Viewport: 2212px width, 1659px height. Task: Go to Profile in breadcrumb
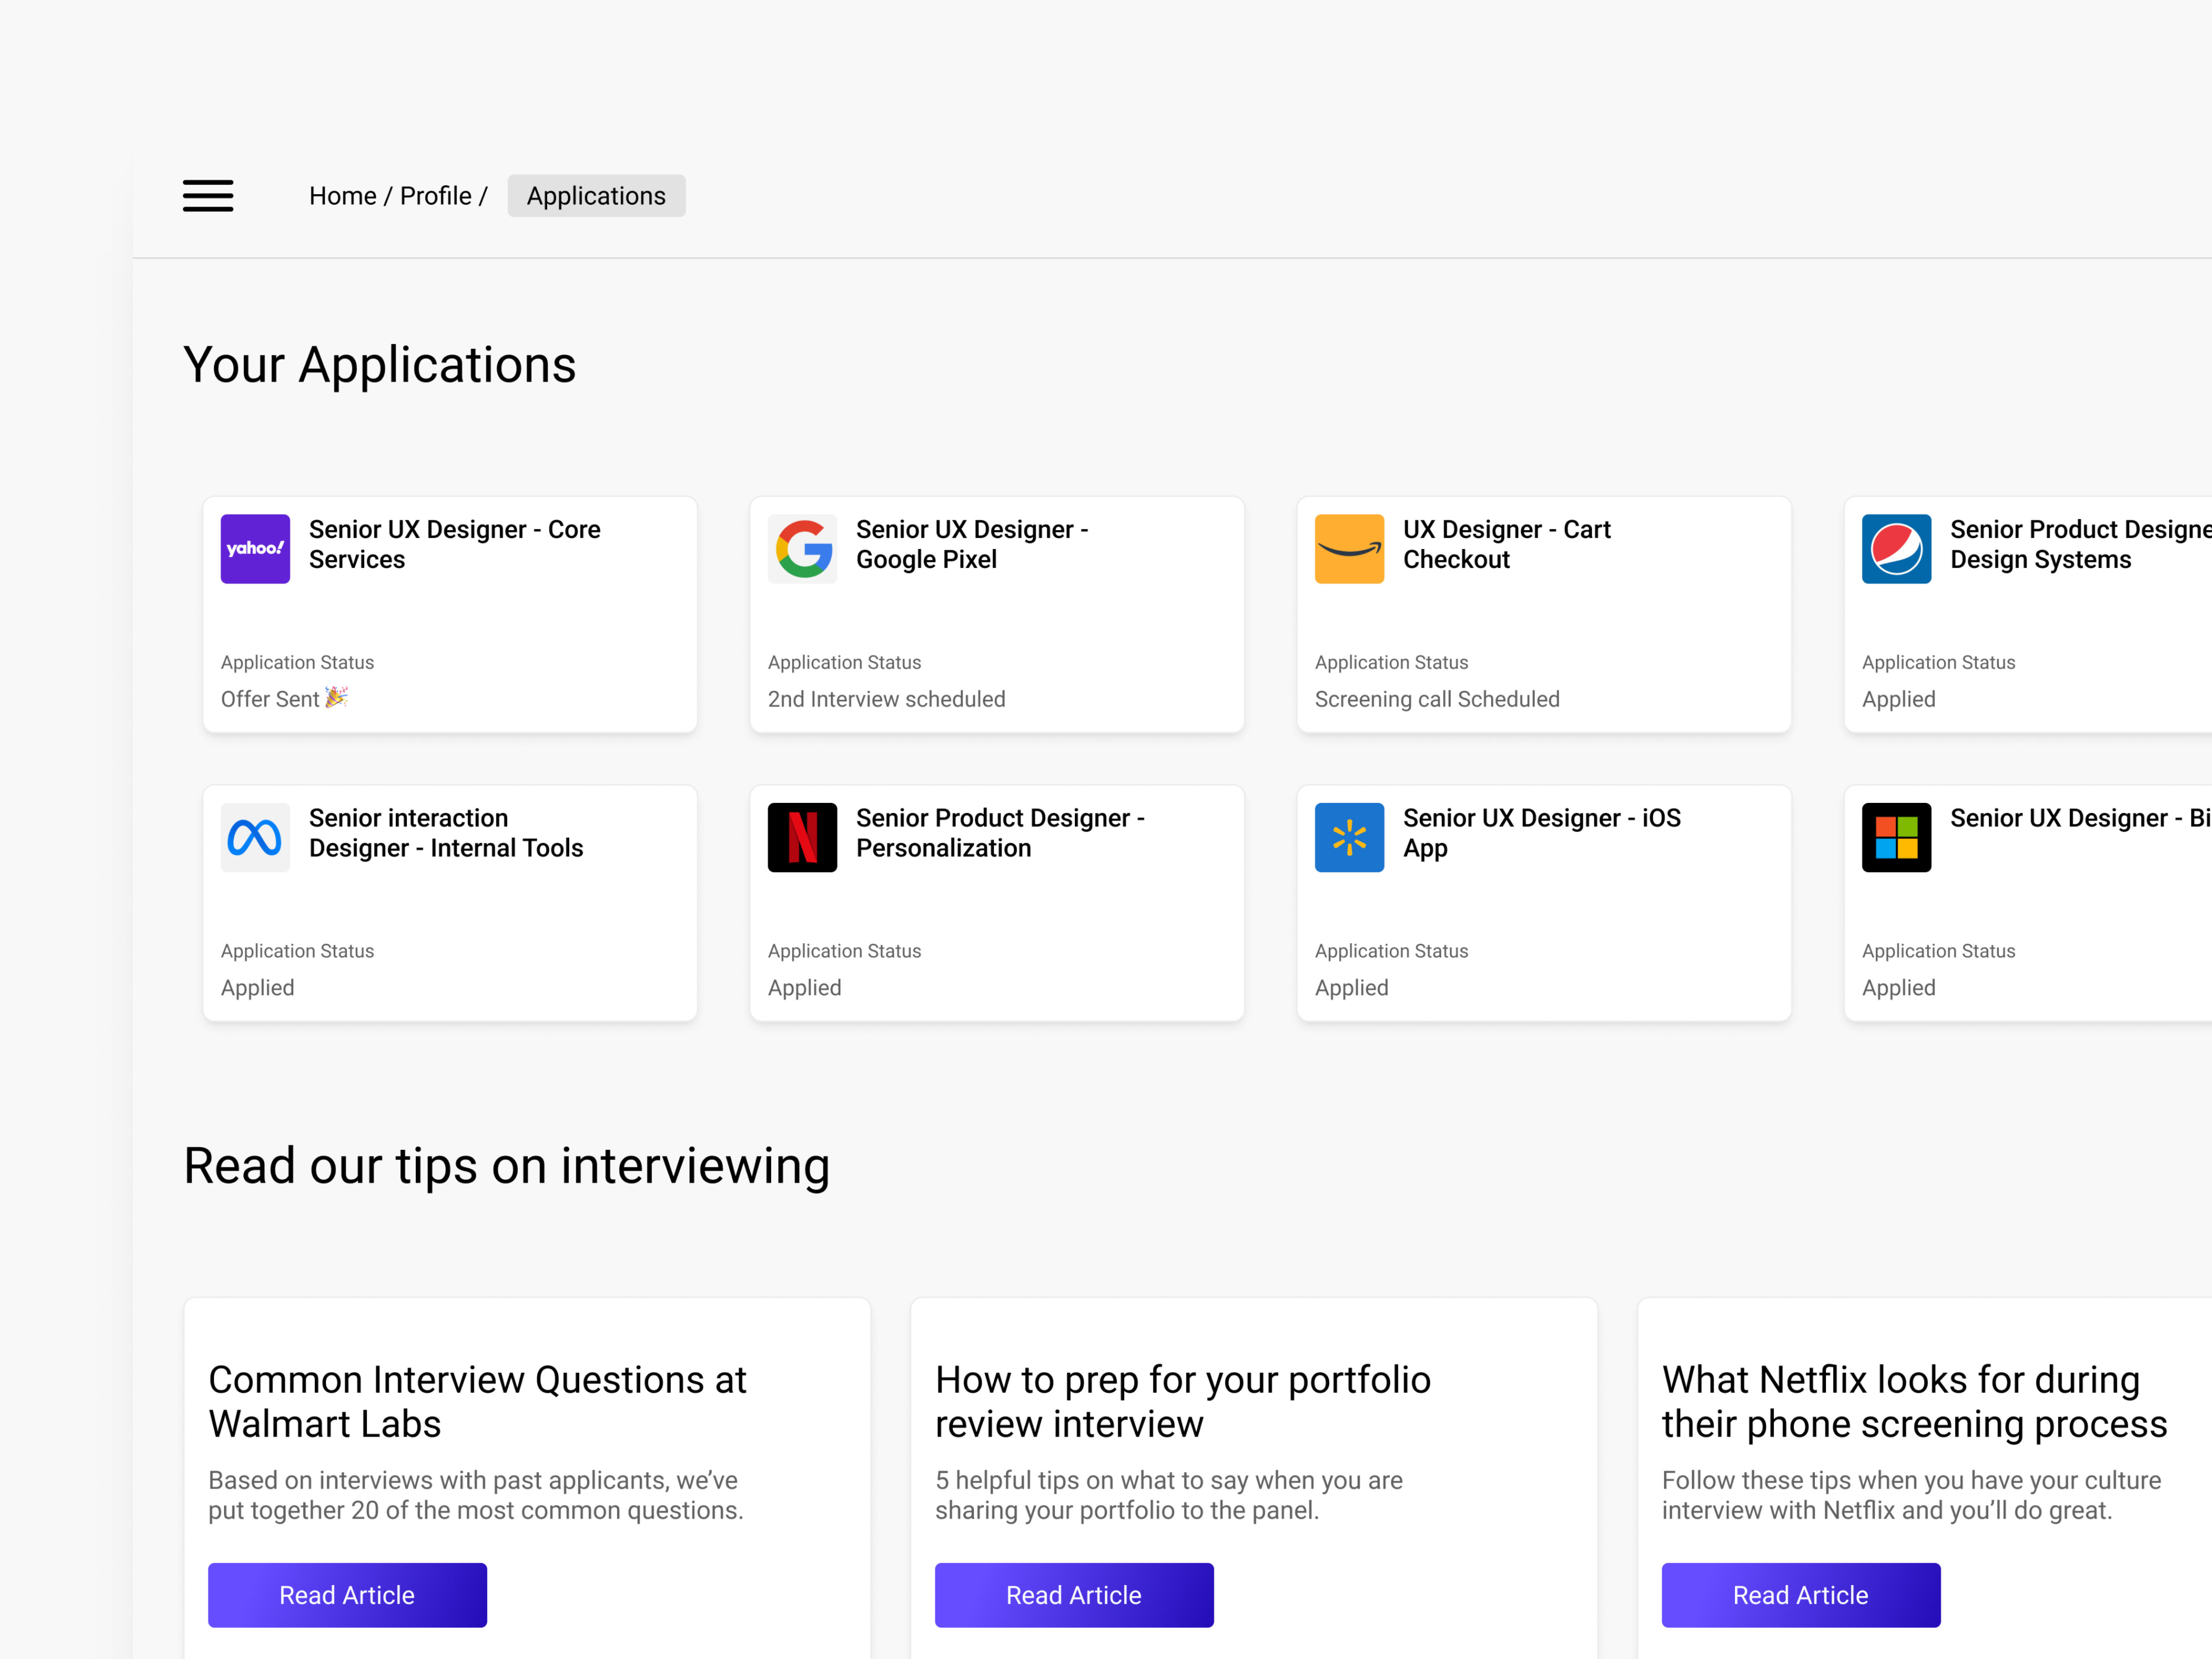tap(435, 196)
